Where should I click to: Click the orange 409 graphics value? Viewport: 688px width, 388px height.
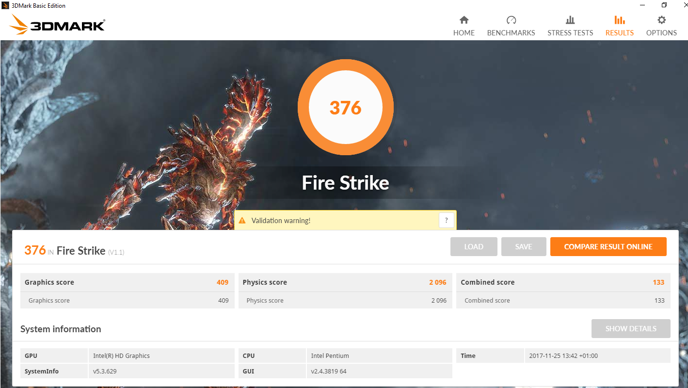pyautogui.click(x=223, y=282)
